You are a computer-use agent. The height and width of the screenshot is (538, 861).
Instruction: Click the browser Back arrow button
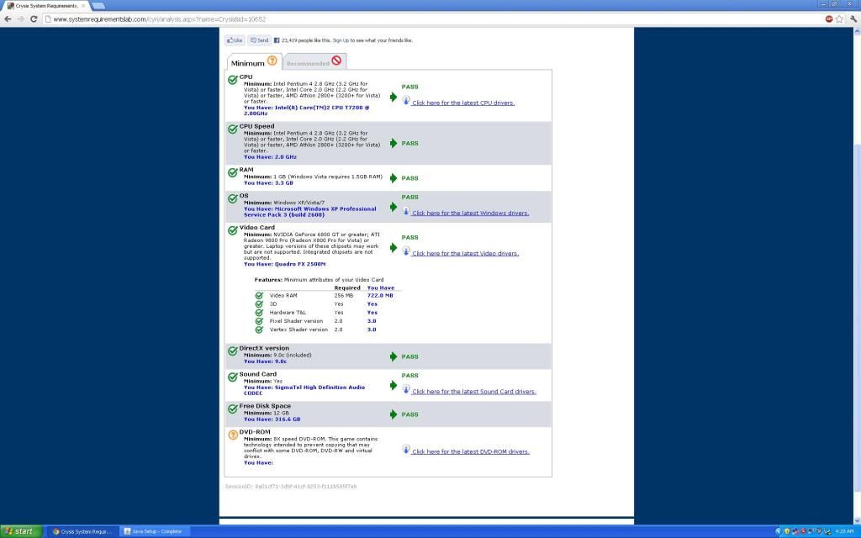pyautogui.click(x=8, y=18)
